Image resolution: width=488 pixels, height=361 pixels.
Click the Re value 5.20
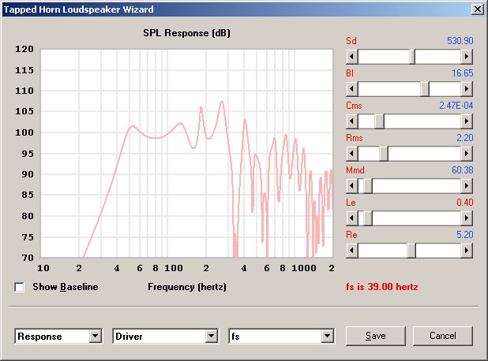tap(465, 235)
